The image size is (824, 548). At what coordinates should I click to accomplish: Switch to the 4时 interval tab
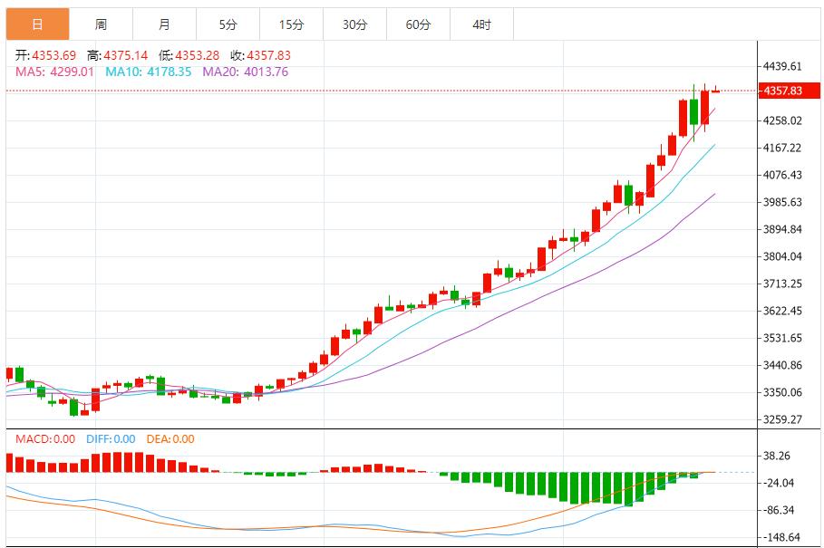(481, 24)
